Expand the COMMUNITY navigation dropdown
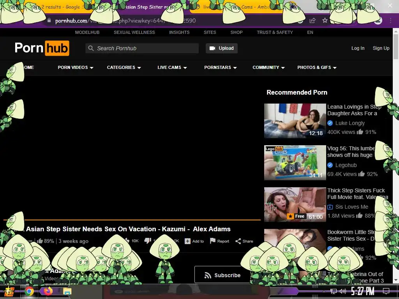 click(268, 67)
